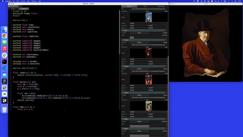
Task: Open Figma from the Dock
Action: (4, 81)
